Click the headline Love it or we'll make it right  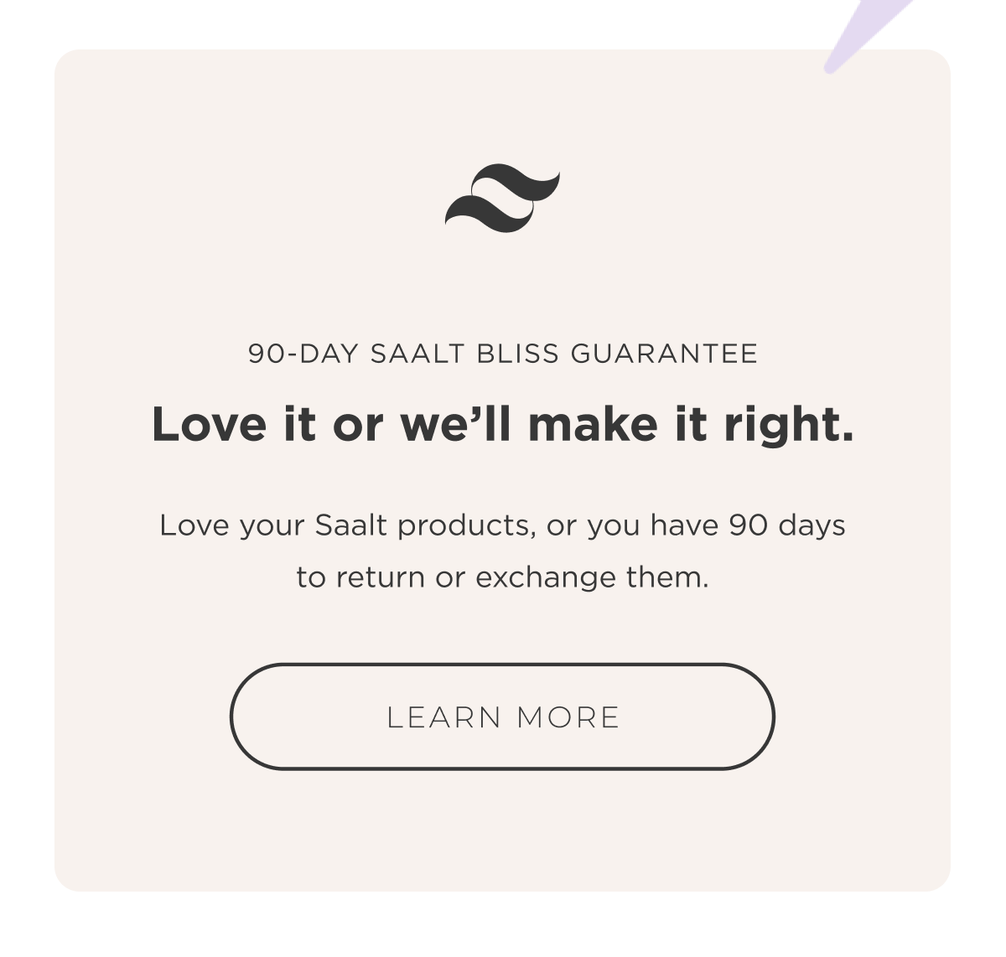503,425
